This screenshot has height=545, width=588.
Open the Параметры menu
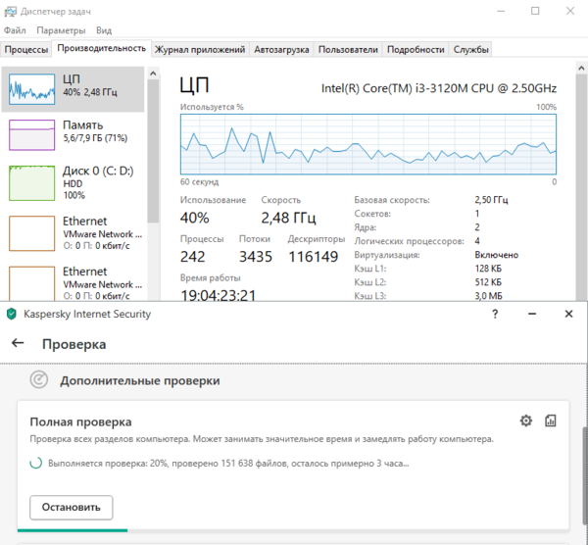tap(62, 30)
